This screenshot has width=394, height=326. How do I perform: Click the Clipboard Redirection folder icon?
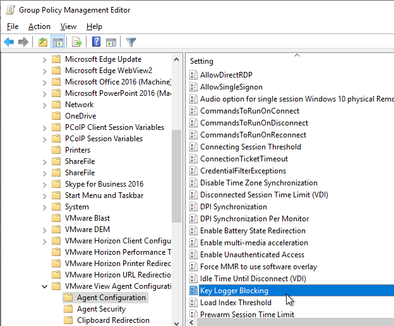tap(68, 320)
